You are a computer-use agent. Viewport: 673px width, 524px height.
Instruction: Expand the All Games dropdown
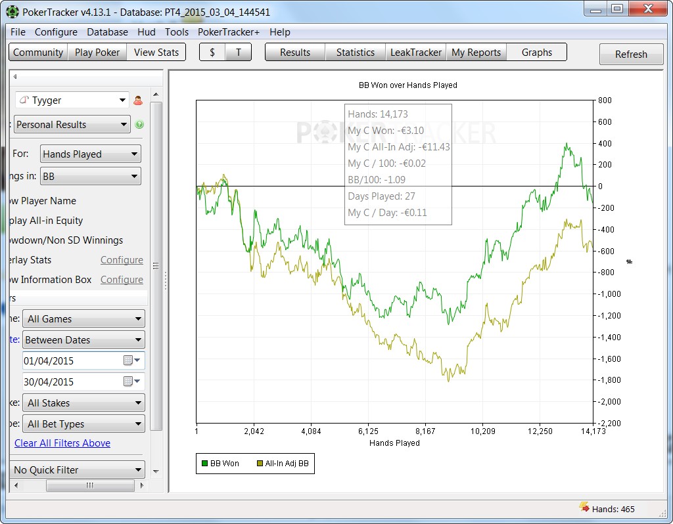[83, 318]
